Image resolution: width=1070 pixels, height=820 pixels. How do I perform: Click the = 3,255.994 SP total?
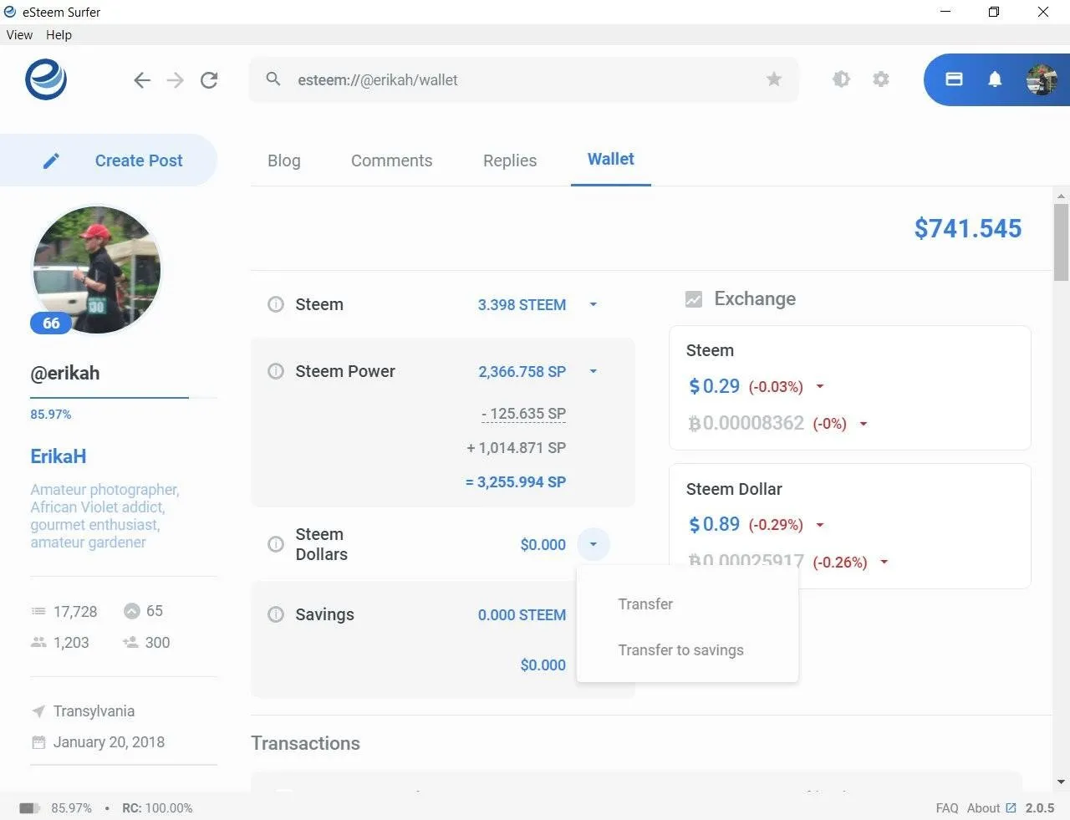(516, 482)
